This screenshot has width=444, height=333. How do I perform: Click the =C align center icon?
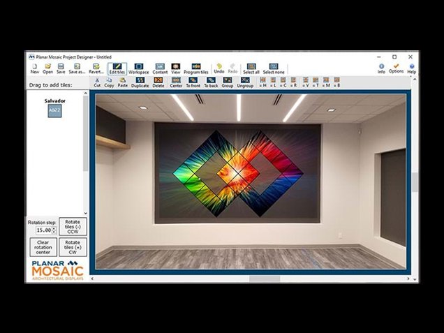tap(283, 82)
